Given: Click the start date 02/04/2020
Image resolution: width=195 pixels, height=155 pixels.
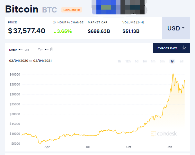Looking at the screenshot, I should click(19, 61).
